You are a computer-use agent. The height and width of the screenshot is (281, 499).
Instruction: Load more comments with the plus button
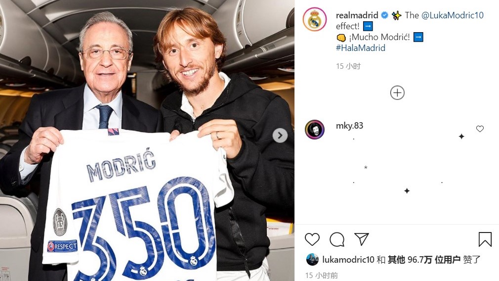397,93
